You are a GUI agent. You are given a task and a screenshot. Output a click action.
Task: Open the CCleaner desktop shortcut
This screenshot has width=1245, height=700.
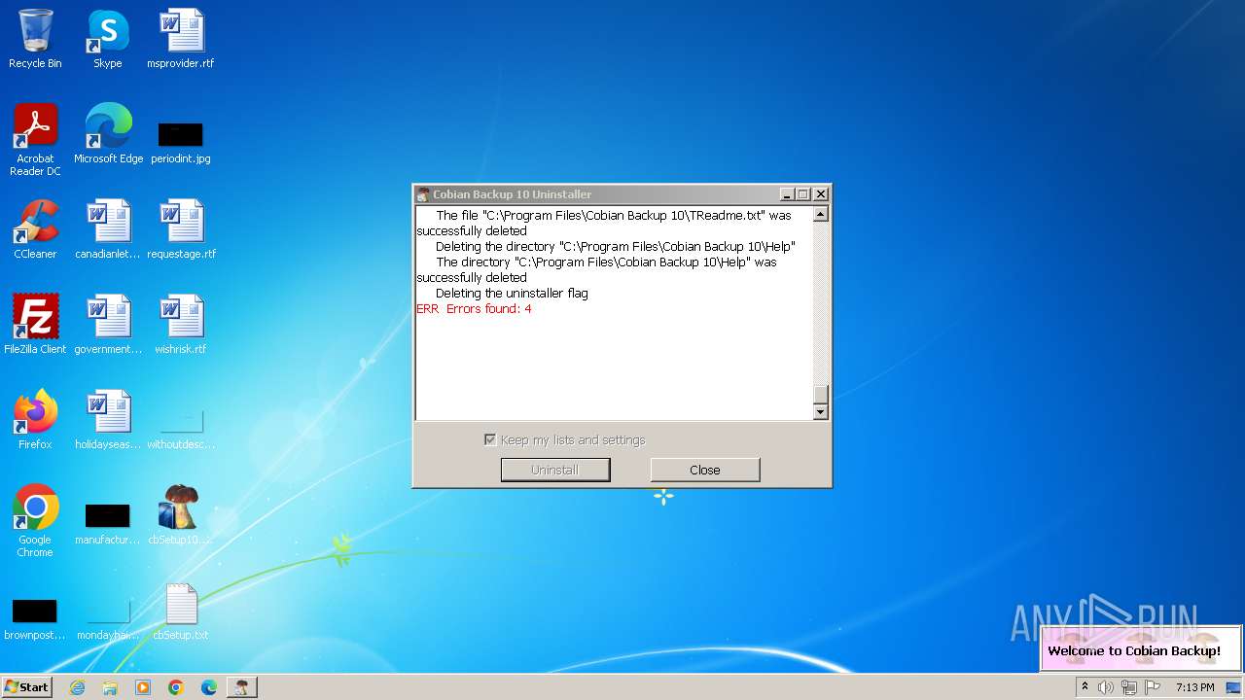pyautogui.click(x=35, y=229)
